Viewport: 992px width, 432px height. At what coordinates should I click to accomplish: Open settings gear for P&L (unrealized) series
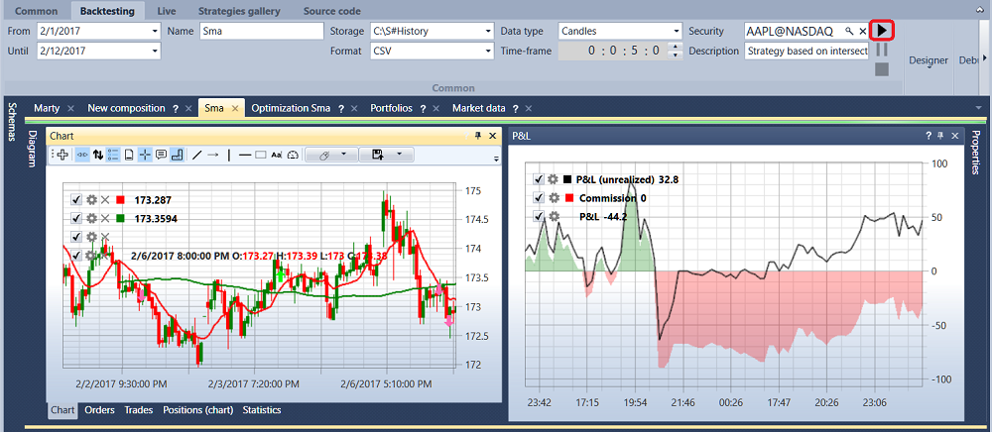pyautogui.click(x=553, y=179)
